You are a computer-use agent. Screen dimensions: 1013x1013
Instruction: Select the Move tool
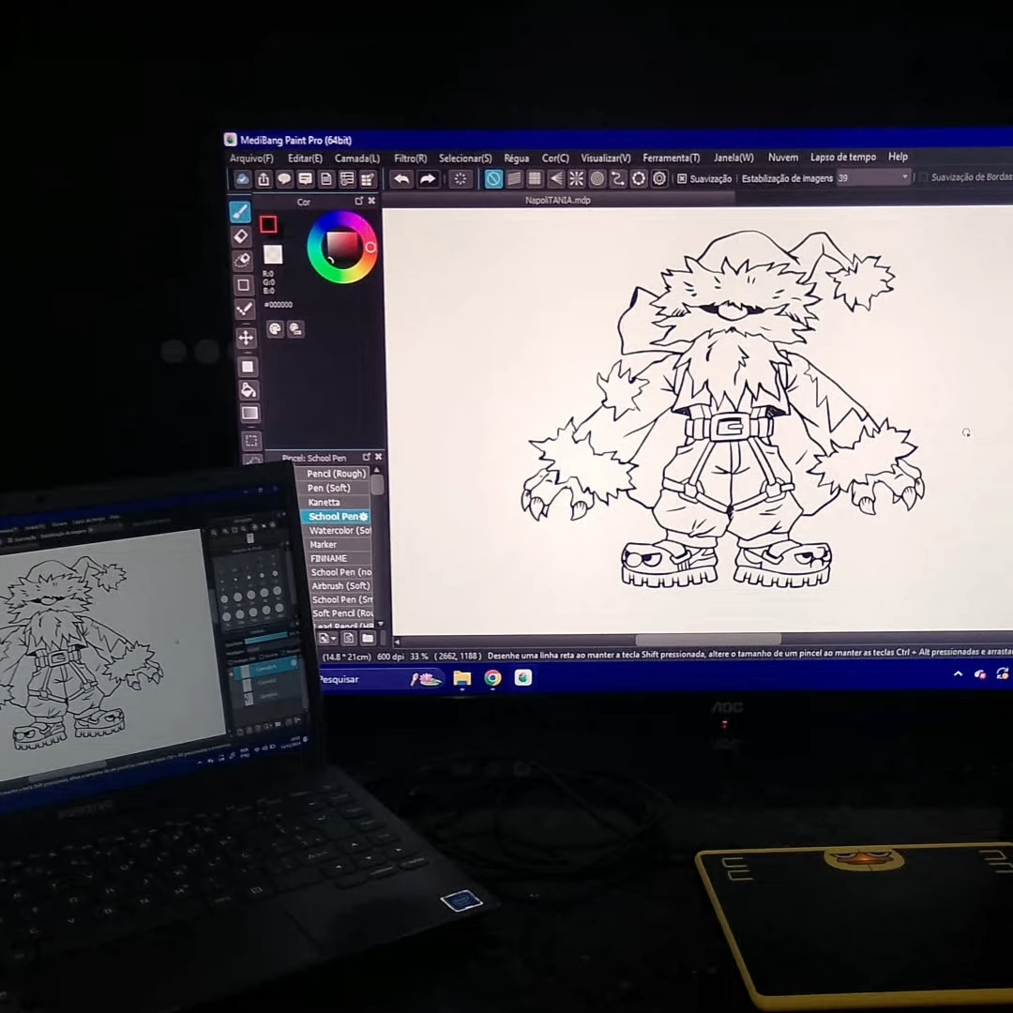[246, 338]
